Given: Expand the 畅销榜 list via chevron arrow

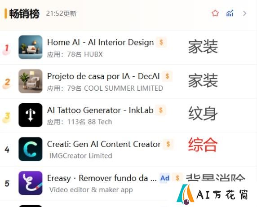Looking at the screenshot, I should (244, 13).
